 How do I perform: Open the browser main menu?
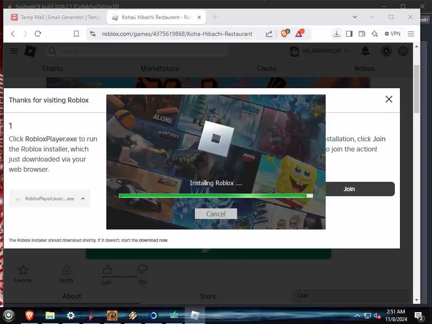click(x=411, y=34)
